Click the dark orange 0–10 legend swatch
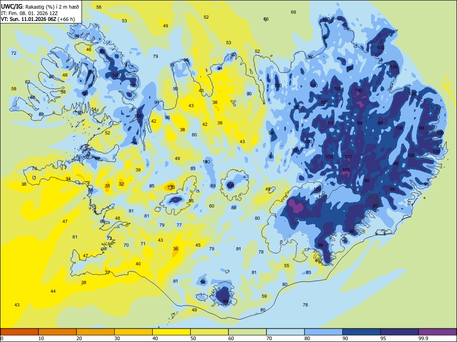Viewport: 457px width, 342px height. tap(19, 332)
